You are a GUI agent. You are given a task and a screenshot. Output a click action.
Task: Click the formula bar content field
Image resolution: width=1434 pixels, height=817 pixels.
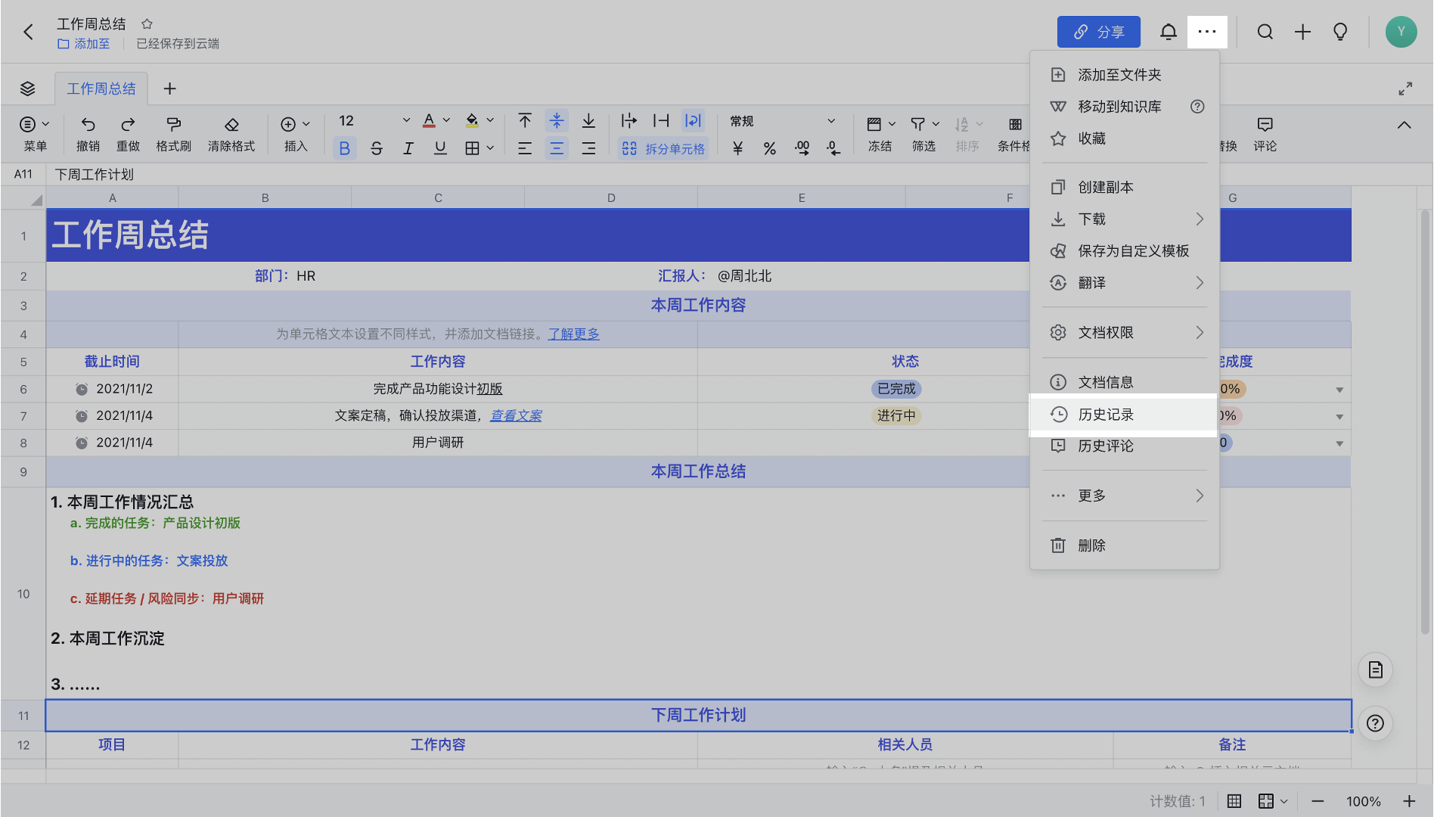(x=529, y=175)
